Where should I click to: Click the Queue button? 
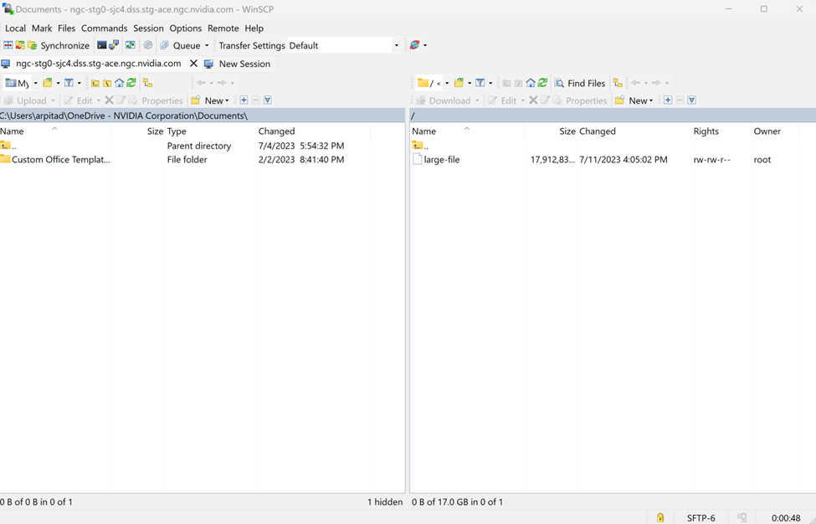(x=181, y=45)
